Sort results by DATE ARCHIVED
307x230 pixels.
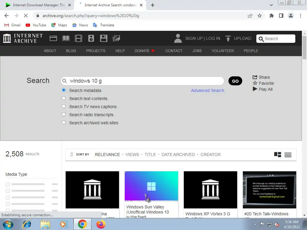pos(178,155)
